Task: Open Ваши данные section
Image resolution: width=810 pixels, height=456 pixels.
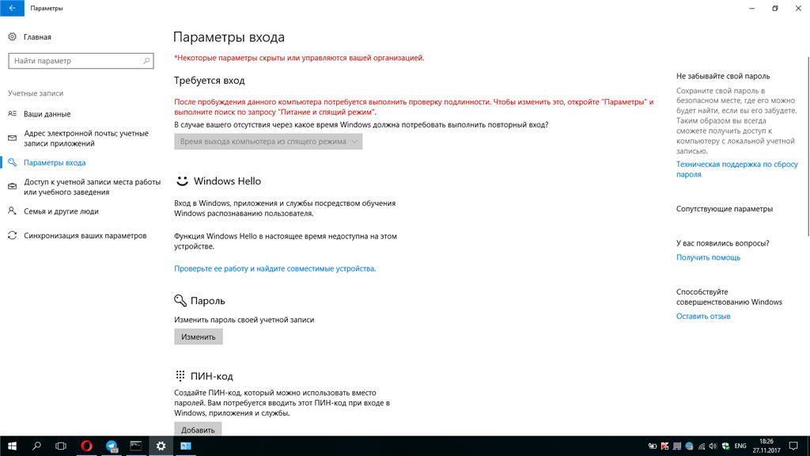Action: point(47,114)
